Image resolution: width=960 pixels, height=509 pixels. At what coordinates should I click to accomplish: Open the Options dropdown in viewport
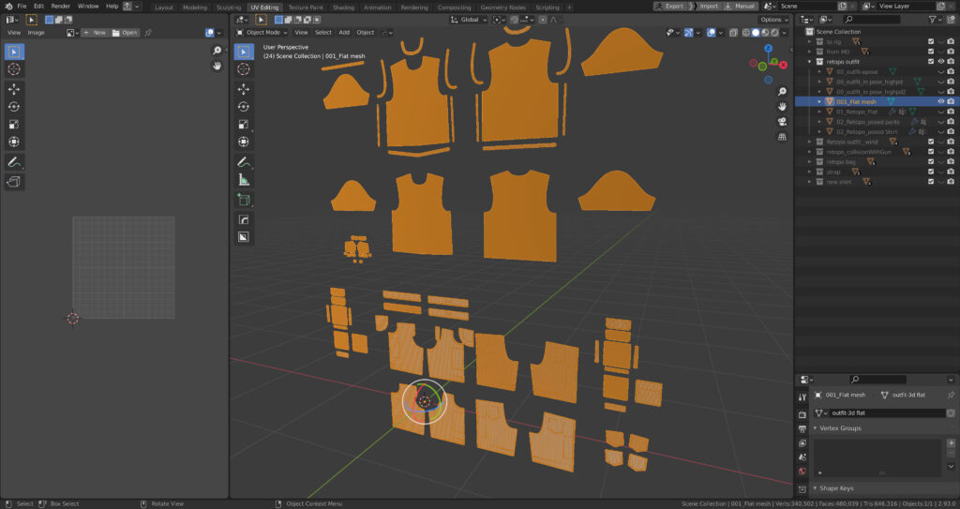(773, 20)
